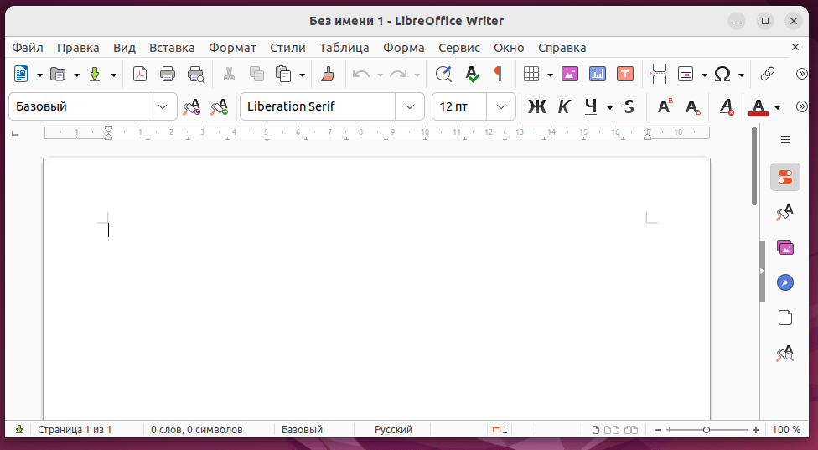Insert chart icon

598,74
